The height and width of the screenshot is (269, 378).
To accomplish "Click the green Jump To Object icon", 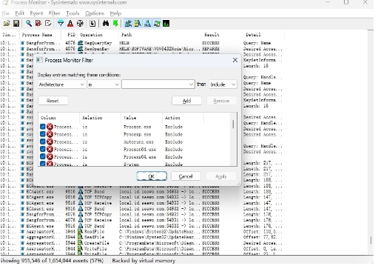I will 115,24.
